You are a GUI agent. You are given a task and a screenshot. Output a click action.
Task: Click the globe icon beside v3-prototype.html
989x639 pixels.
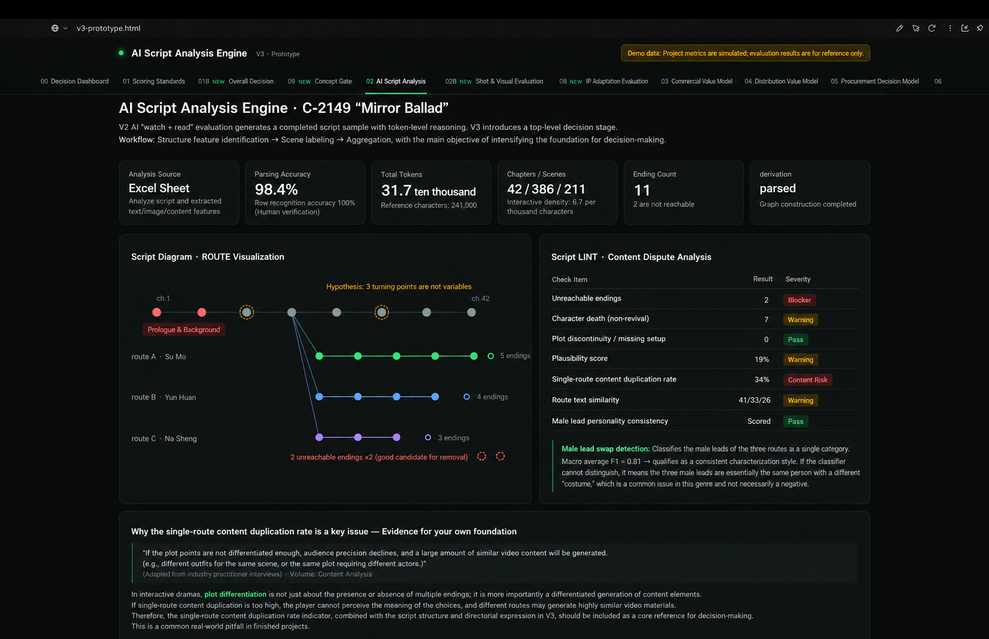(x=55, y=28)
